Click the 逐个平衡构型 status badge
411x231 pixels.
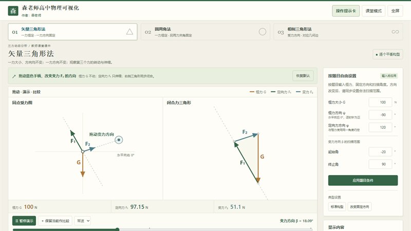point(388,54)
